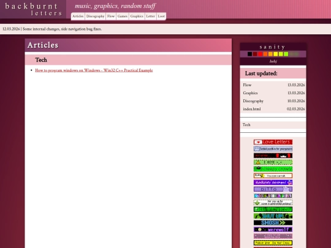Visit the Loot tab
This screenshot has width=331, height=248.
click(161, 17)
